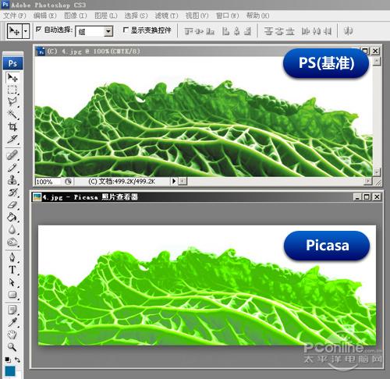Select the Pen tool
The width and height of the screenshot is (390, 379).
12,257
